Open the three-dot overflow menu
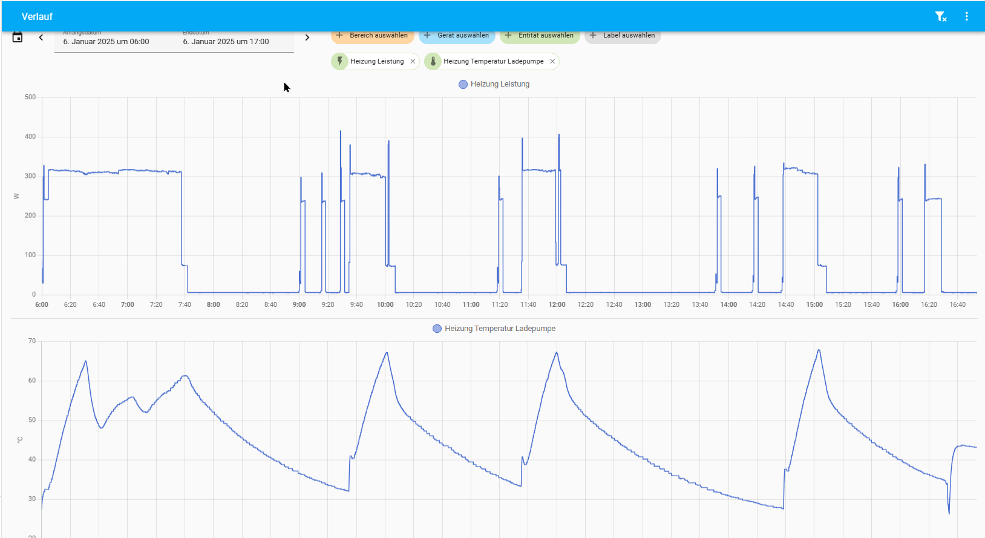The width and height of the screenshot is (985, 538). (x=966, y=16)
